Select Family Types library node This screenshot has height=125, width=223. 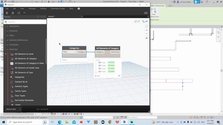pos(21,91)
